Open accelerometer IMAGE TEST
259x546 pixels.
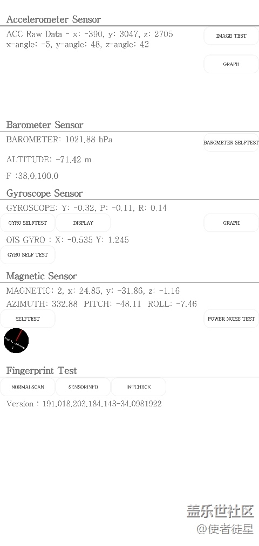[231, 36]
